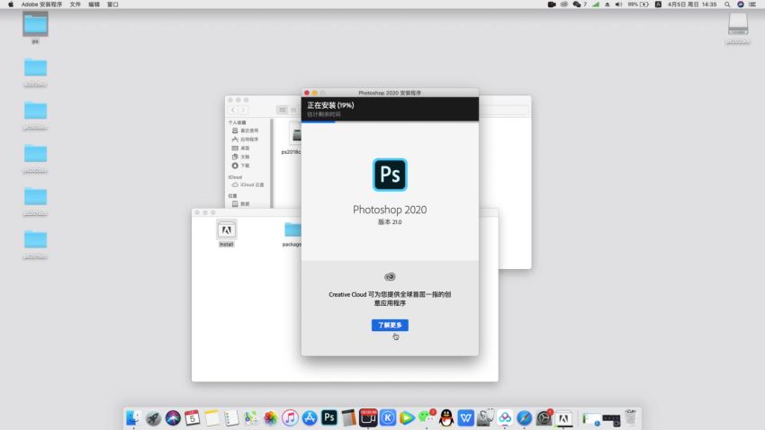This screenshot has height=430, width=765.
Task: Open the 窗口 menu
Action: click(x=112, y=4)
